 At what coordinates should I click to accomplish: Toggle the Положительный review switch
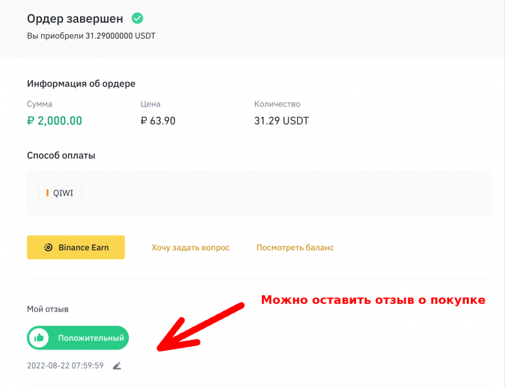pos(78,337)
